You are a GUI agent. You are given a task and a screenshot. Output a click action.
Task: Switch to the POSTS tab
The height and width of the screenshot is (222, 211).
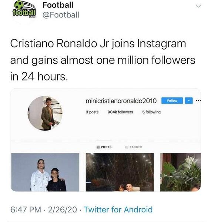104,147
